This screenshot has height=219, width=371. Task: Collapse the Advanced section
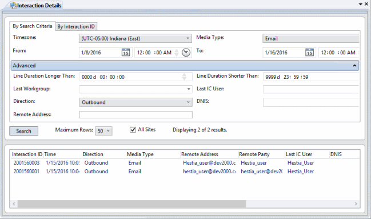[x=354, y=66]
